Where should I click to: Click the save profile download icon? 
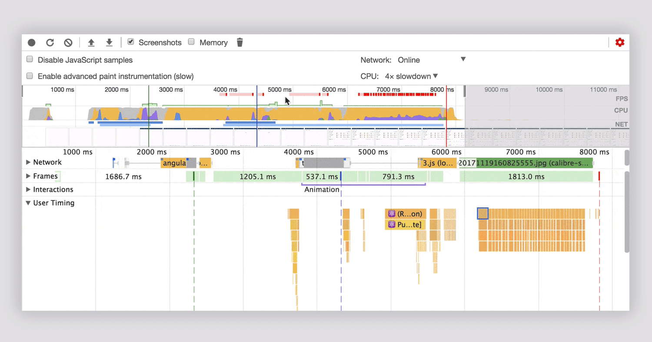110,43
